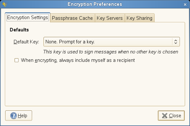Click the blue question mark Help icon
The image size is (190, 126).
14,116
